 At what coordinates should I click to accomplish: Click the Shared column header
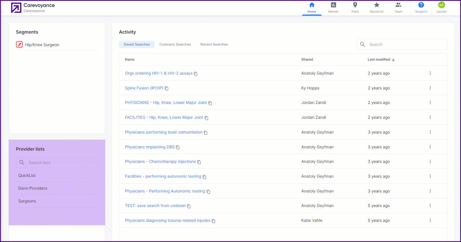pyautogui.click(x=307, y=60)
